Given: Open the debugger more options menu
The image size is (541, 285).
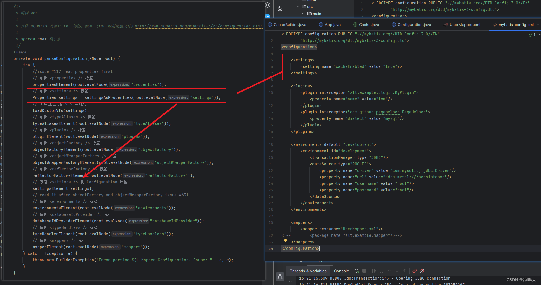Looking at the screenshot, I should tap(430, 271).
